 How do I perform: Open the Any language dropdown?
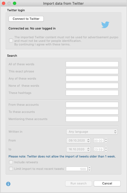pos(92,132)
